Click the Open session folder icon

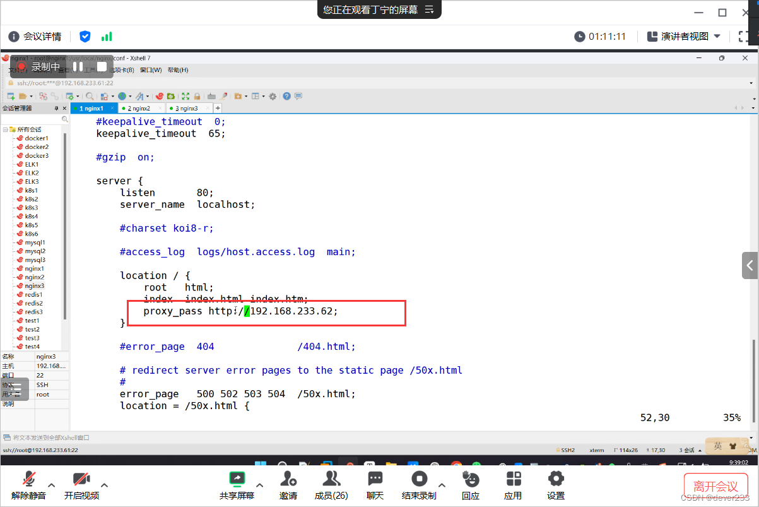pyautogui.click(x=23, y=97)
